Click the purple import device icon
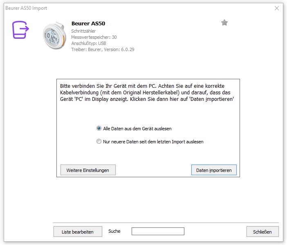 [20, 30]
